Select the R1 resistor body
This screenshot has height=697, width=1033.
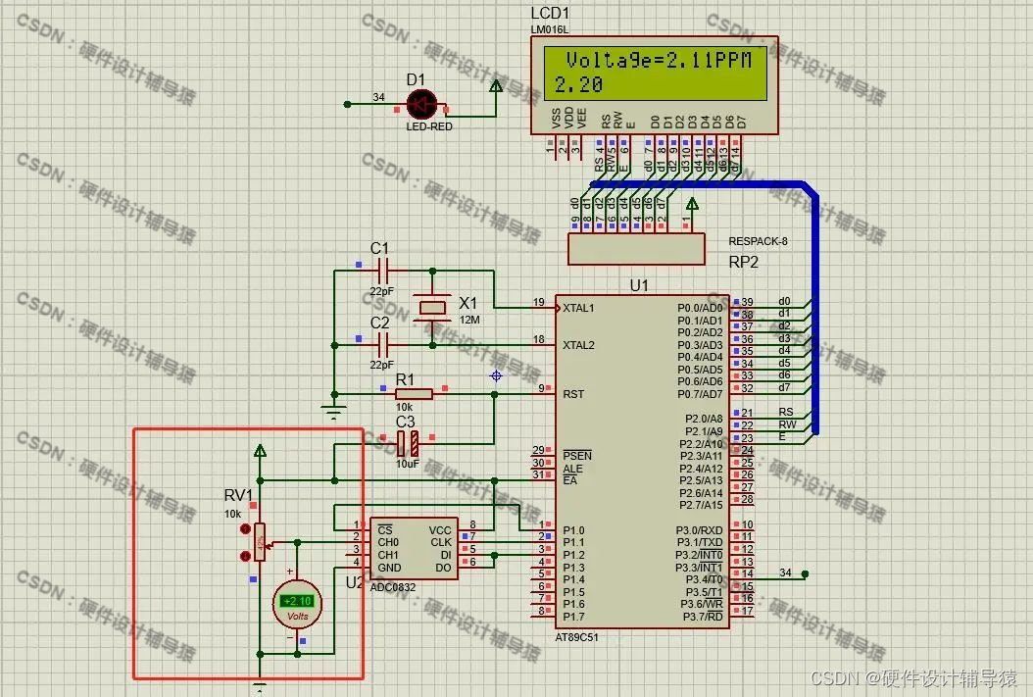click(414, 394)
